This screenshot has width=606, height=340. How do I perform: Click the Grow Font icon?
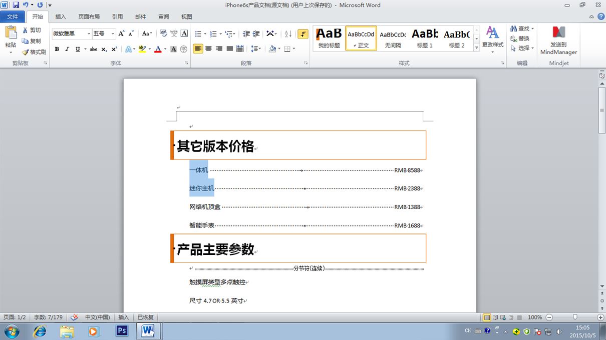[122, 33]
